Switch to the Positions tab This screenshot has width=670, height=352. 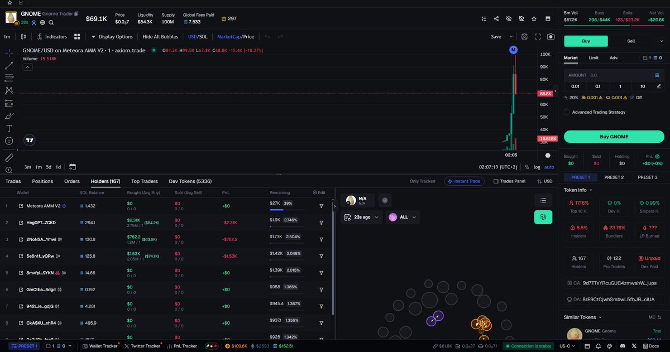(42, 181)
